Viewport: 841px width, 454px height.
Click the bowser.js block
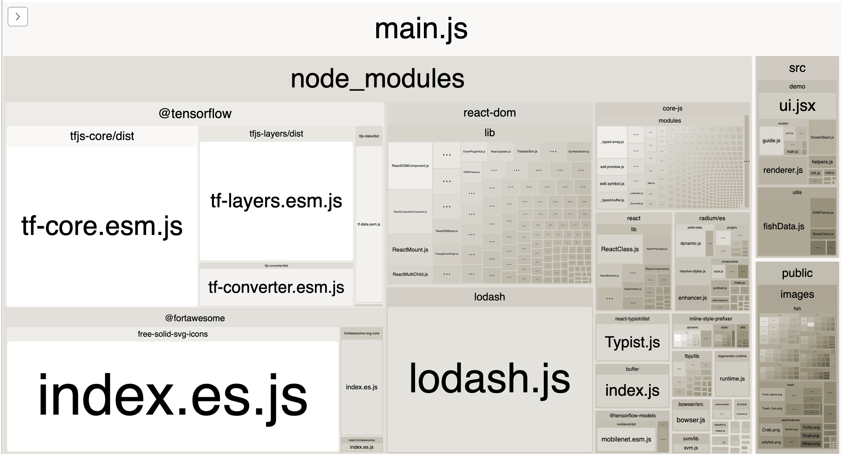click(690, 420)
